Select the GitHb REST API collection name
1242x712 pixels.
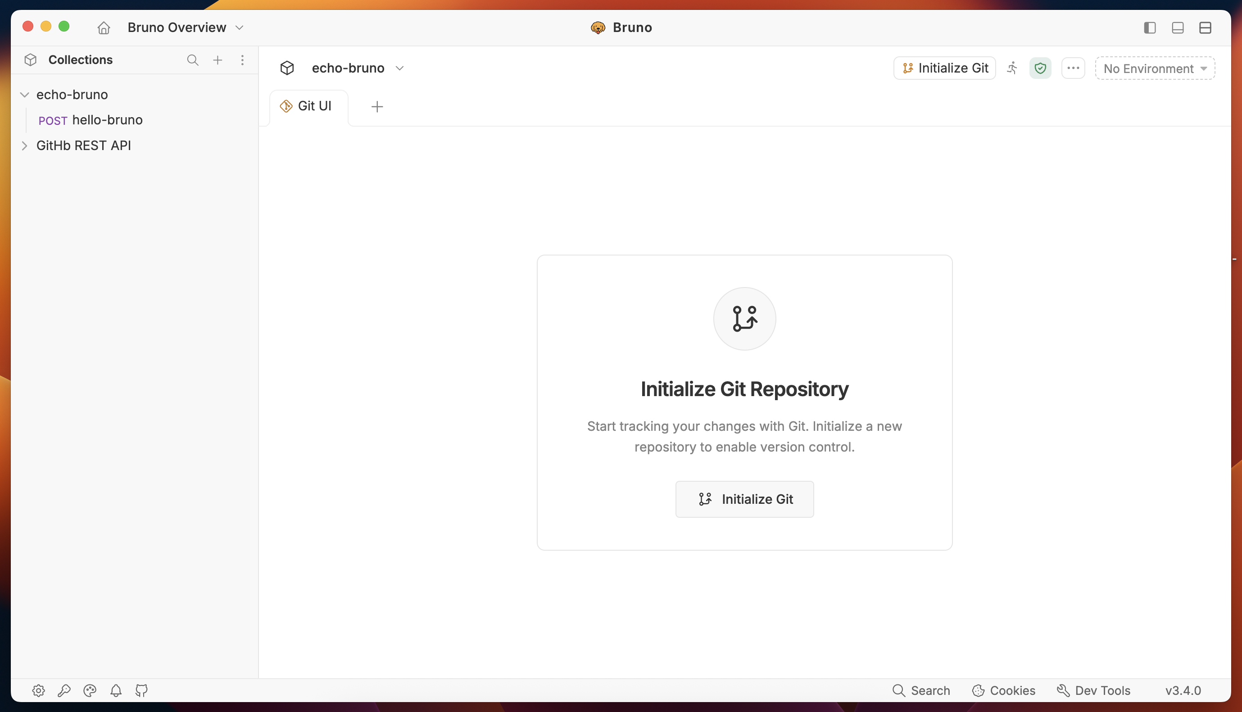coord(84,145)
